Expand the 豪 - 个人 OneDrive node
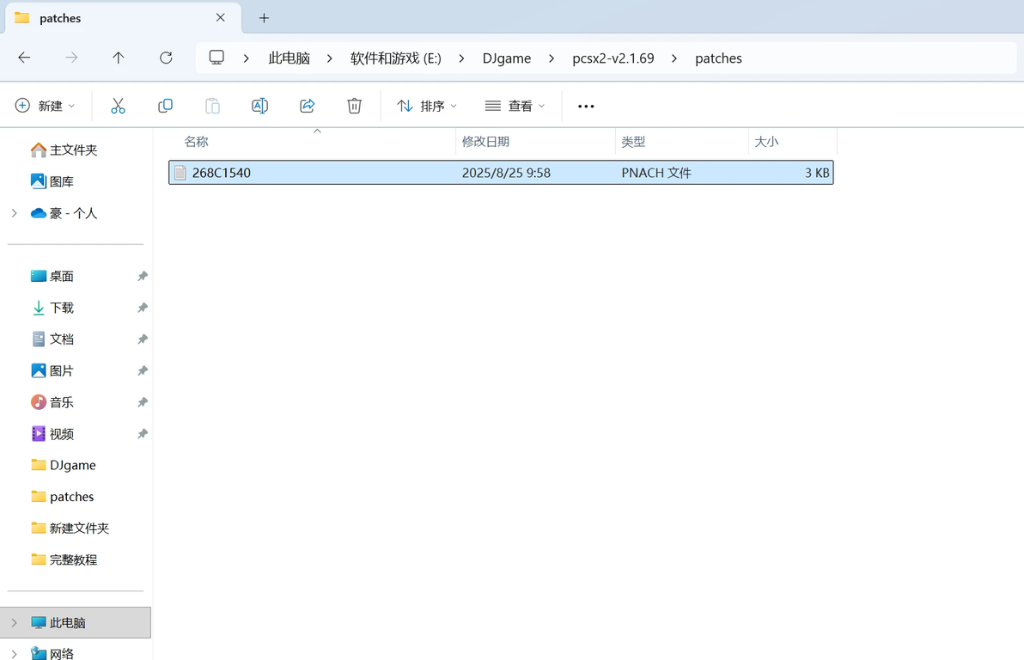Image resolution: width=1024 pixels, height=660 pixels. pos(15,213)
